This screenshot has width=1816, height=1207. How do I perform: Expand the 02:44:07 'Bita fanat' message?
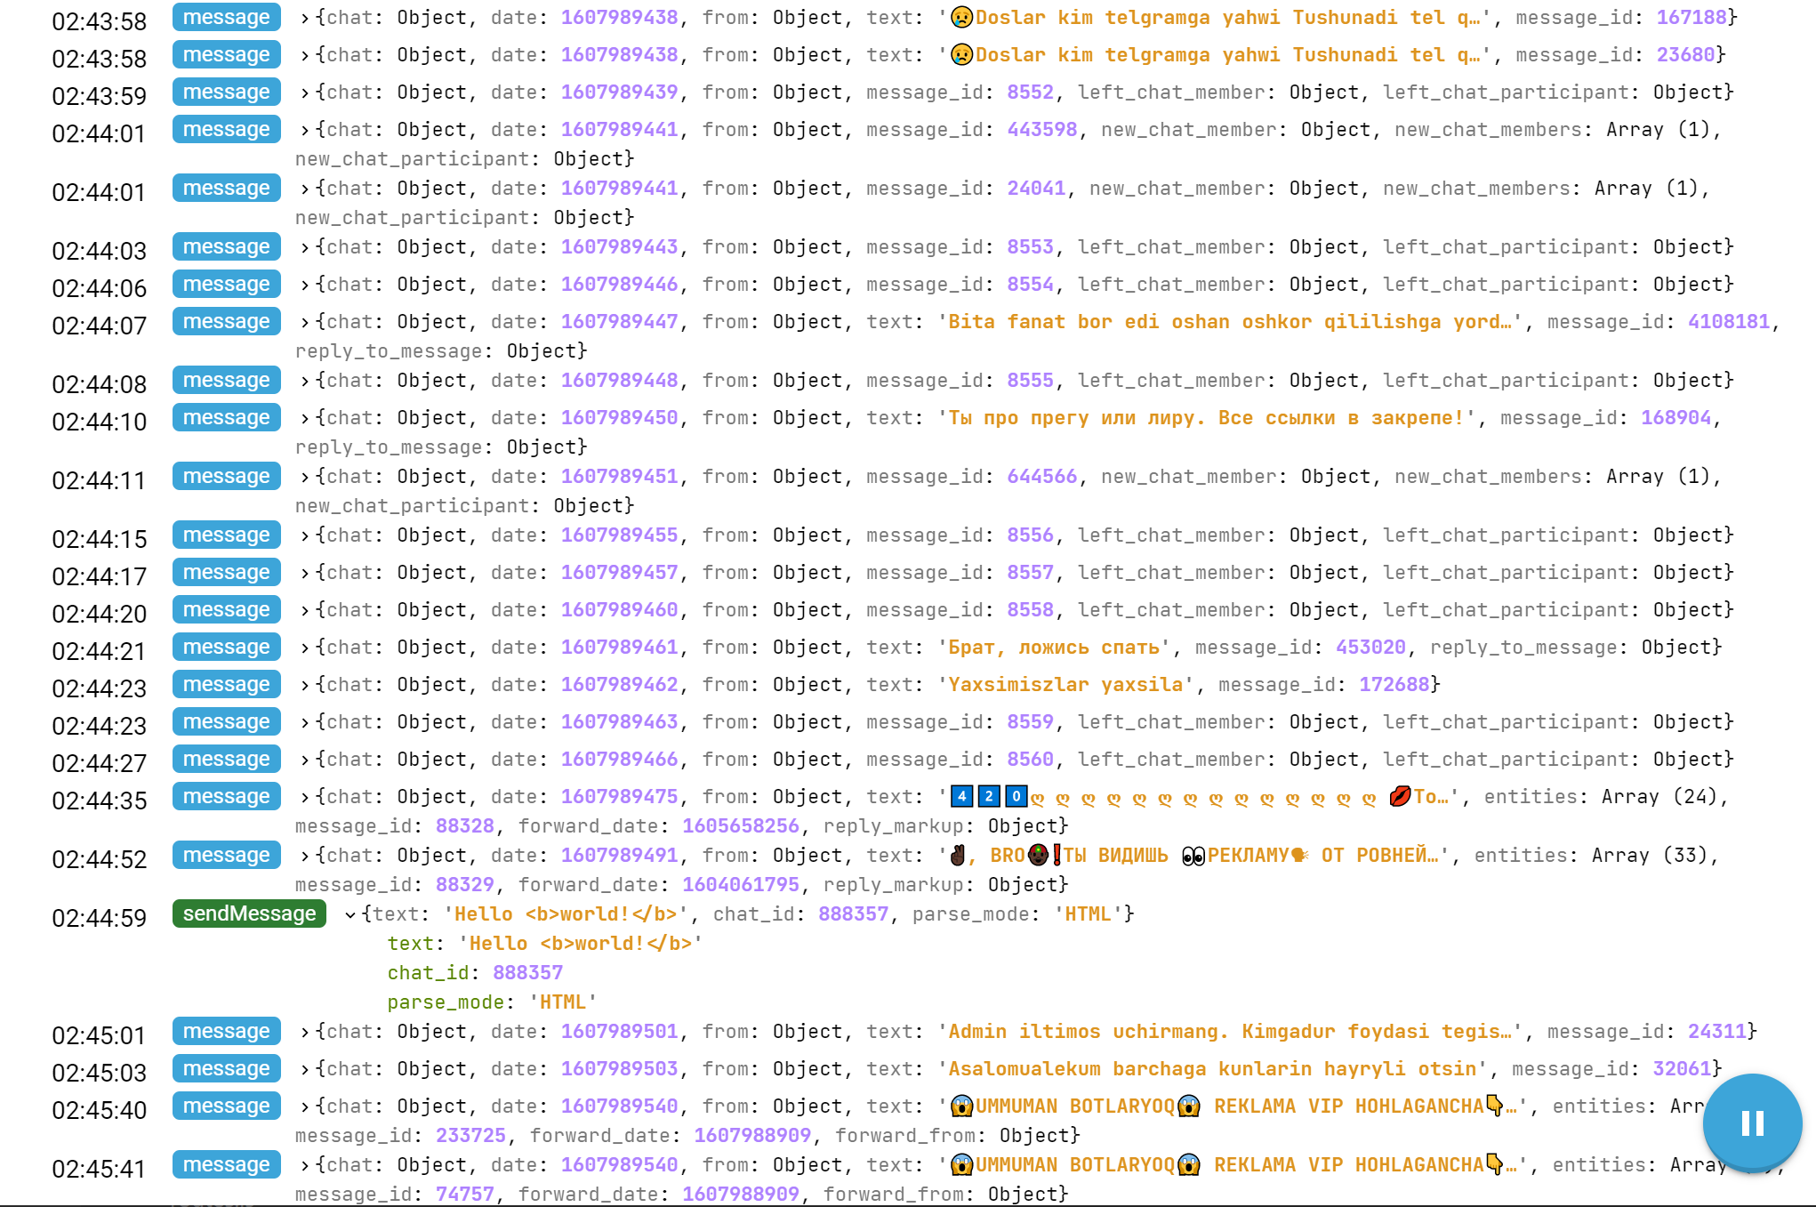(x=305, y=322)
